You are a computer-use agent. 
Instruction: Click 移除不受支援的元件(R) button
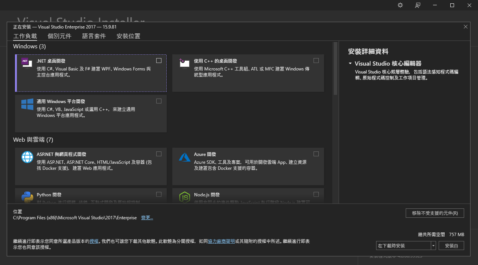click(435, 213)
